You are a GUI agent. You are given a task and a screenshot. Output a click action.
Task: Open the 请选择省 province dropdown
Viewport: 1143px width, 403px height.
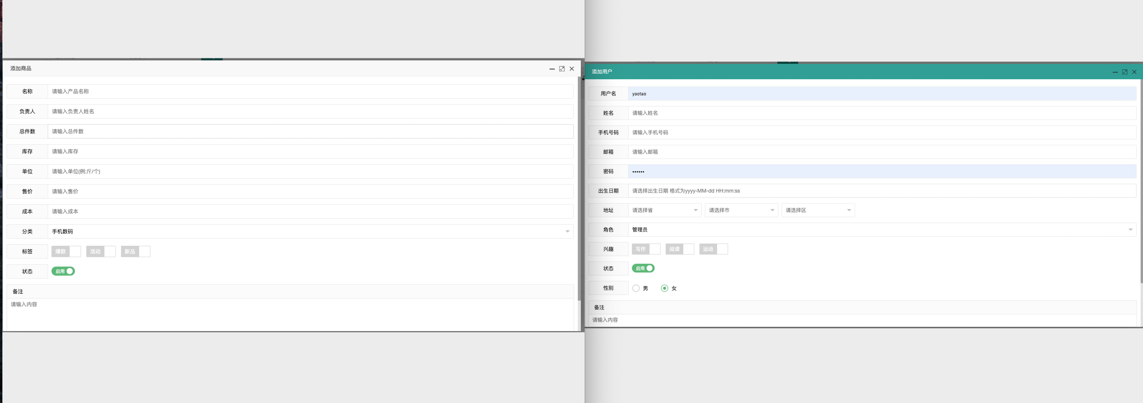665,210
